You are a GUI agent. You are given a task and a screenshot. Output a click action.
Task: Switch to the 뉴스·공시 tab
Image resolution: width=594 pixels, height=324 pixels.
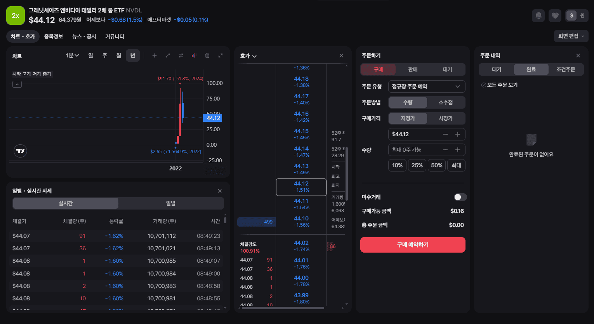83,36
